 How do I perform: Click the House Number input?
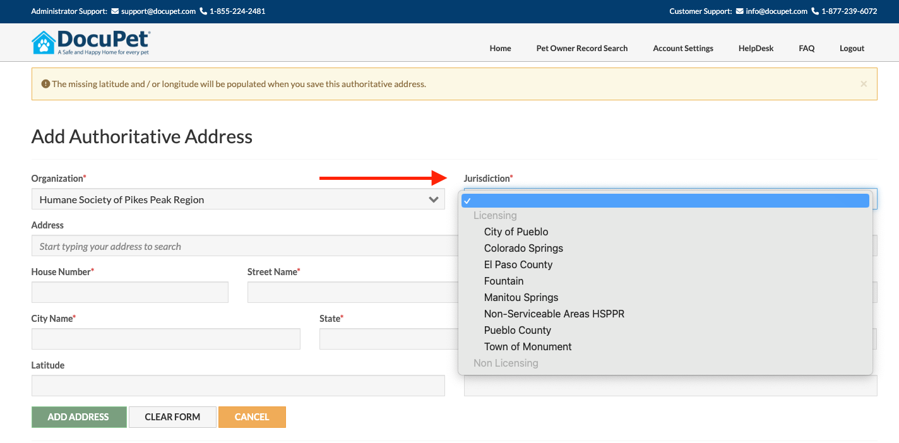[x=130, y=292]
